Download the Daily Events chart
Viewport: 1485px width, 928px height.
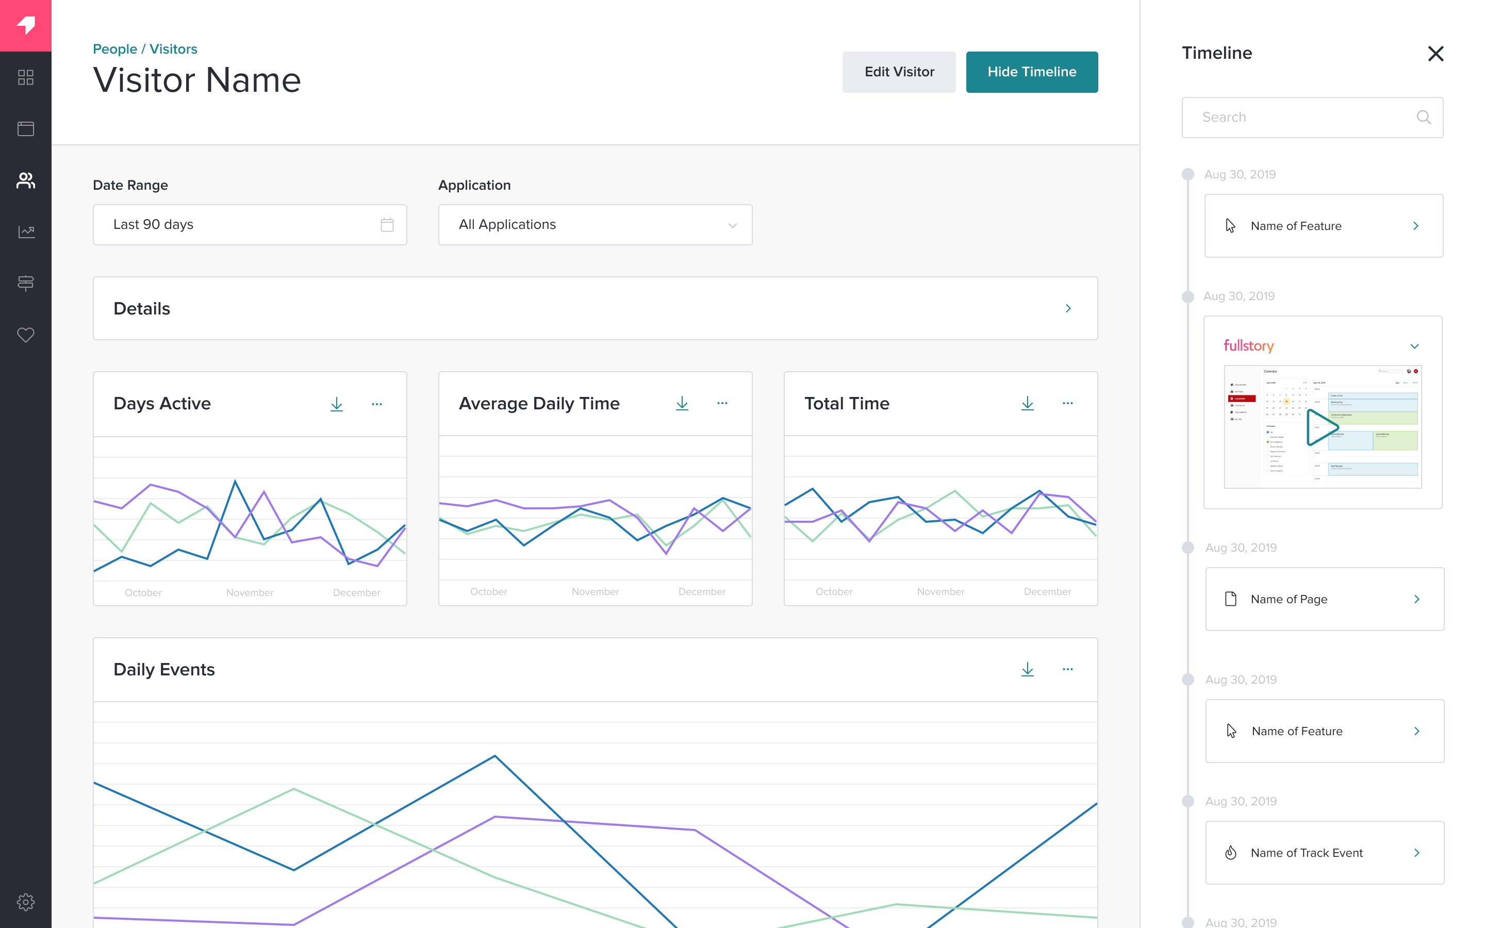1027,669
